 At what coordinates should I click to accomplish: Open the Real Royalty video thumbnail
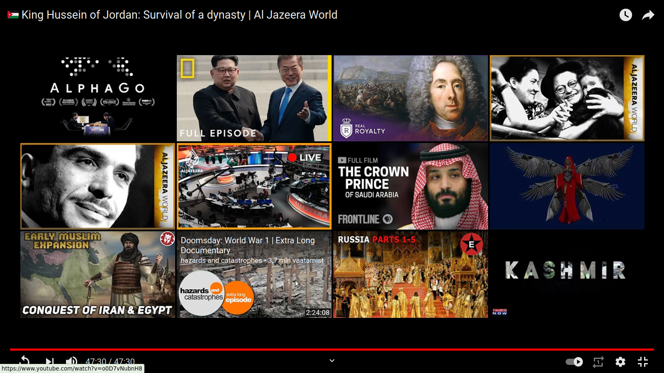(410, 98)
